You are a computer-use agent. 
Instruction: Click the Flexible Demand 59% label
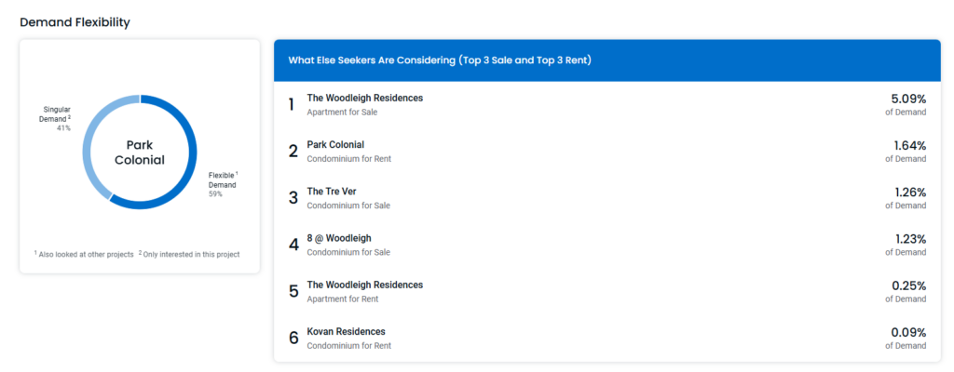[223, 184]
